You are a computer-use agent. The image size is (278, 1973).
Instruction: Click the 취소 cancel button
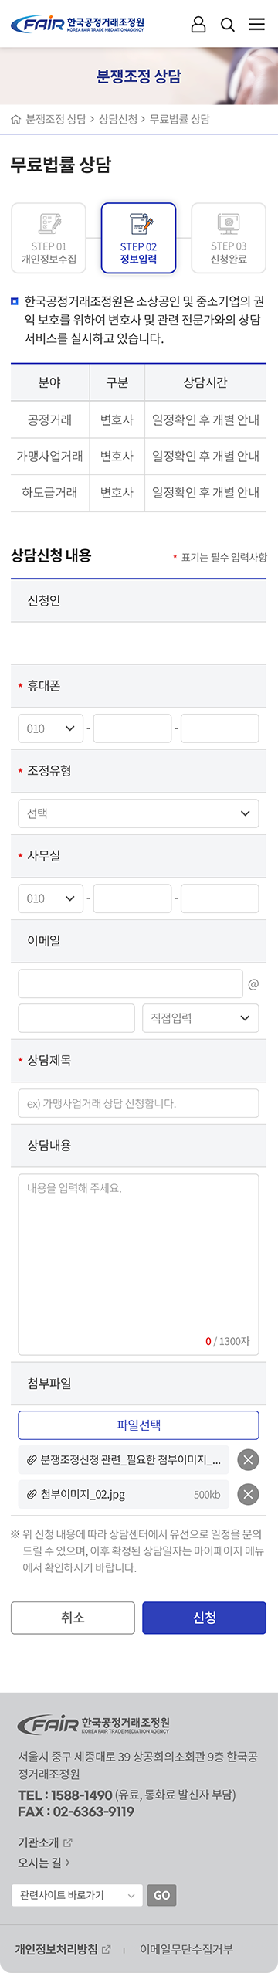(x=73, y=1617)
